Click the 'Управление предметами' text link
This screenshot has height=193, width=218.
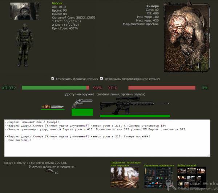click(x=159, y=165)
